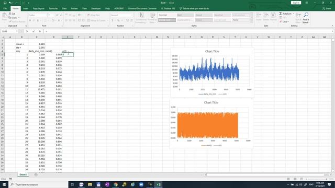Select column E header

[68, 37]
